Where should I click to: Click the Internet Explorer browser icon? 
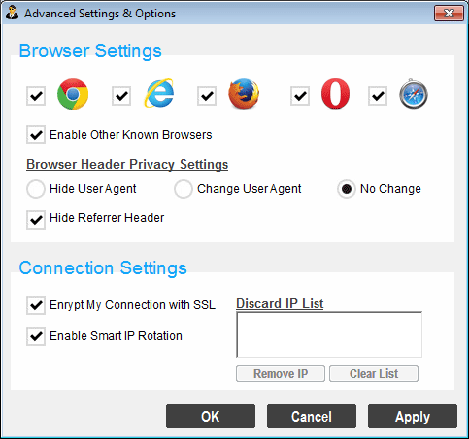click(159, 93)
